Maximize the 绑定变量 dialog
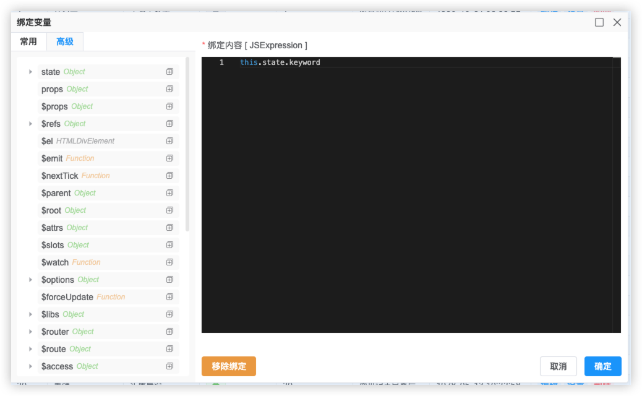 [x=599, y=22]
